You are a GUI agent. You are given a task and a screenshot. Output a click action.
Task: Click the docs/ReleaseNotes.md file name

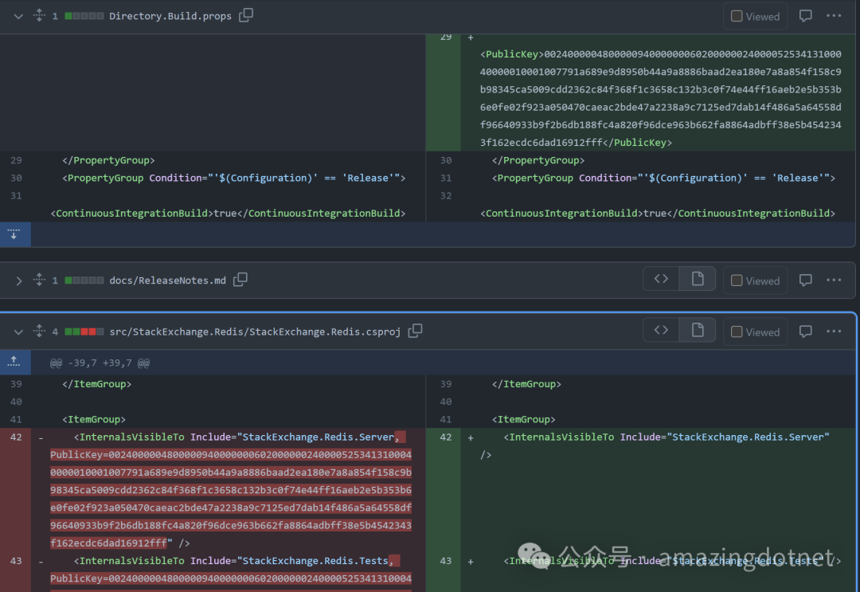(167, 280)
